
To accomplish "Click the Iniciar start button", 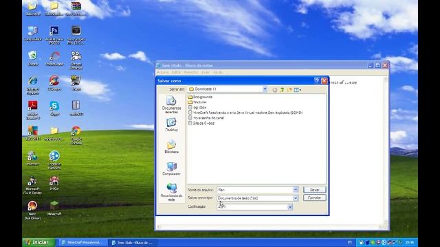I will pyautogui.click(x=39, y=242).
